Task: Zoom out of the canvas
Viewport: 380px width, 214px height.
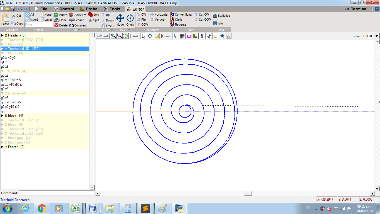Action: pos(119,36)
